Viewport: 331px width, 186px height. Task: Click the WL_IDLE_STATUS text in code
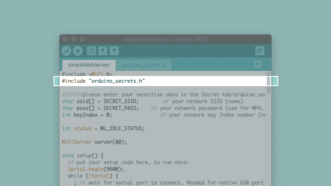[x=121, y=128]
